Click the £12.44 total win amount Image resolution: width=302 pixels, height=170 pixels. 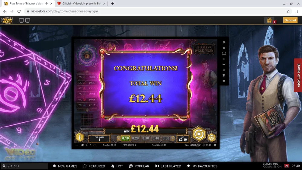tap(146, 98)
